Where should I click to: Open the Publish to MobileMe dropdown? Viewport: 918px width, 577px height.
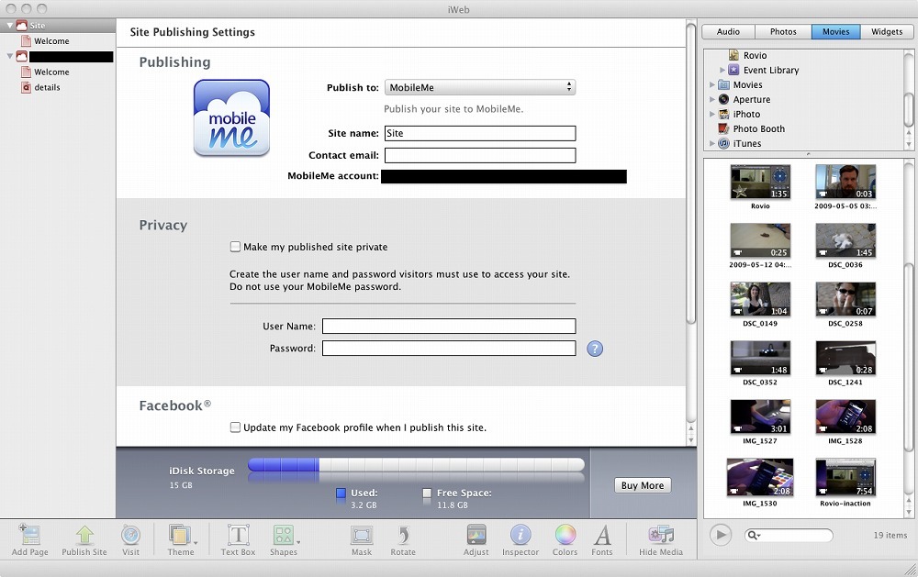(479, 87)
